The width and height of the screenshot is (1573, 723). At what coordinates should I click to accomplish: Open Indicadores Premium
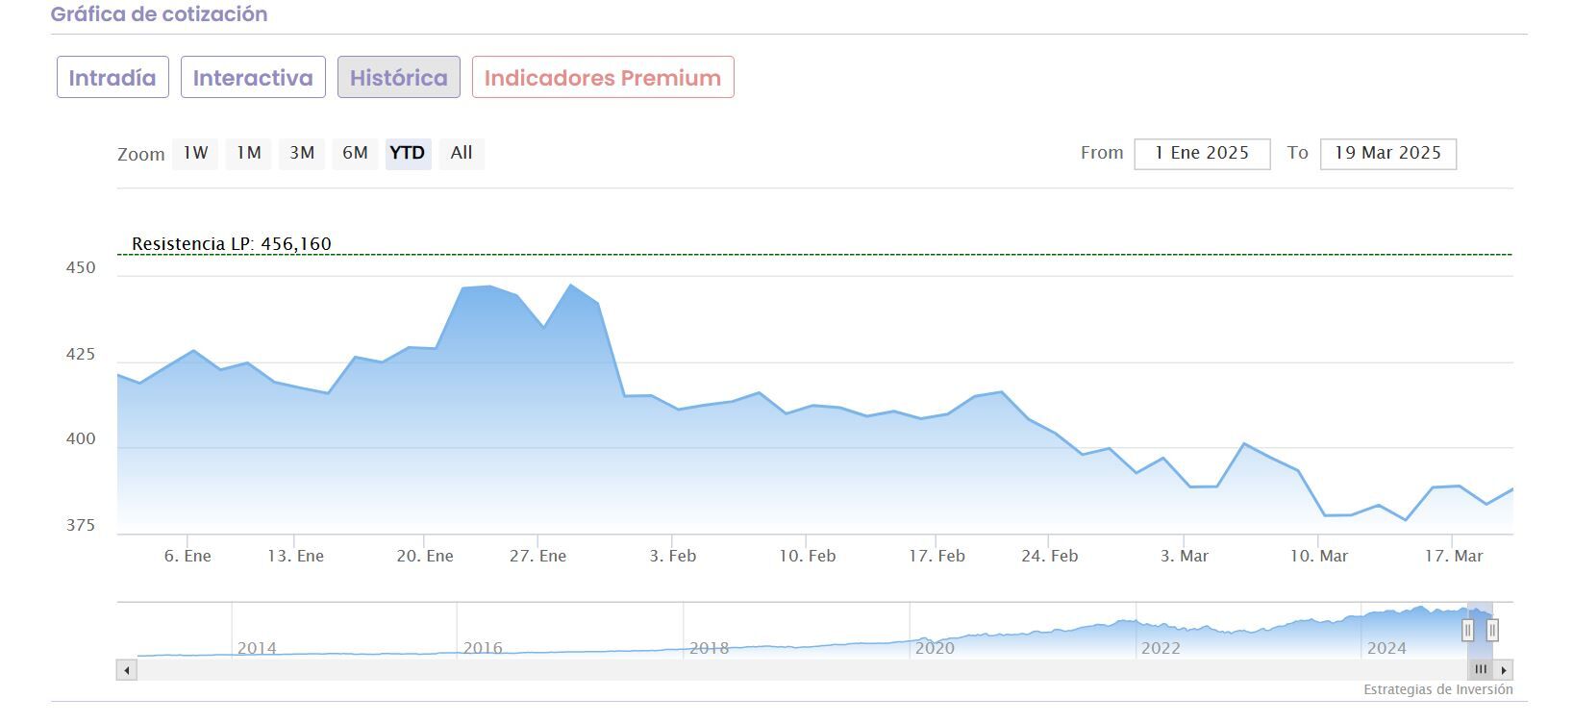pyautogui.click(x=603, y=77)
